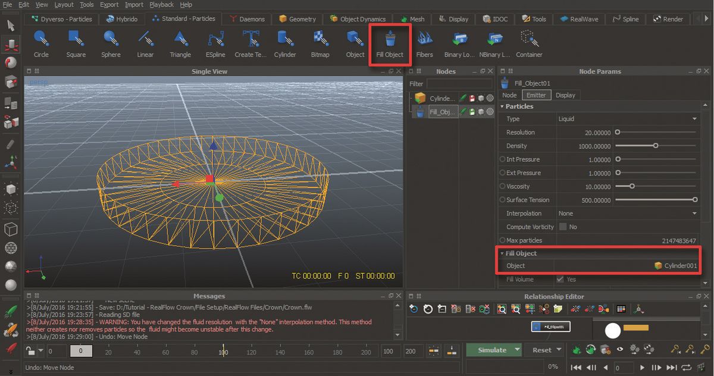Select the Fill Object tool
This screenshot has height=376, width=714.
pos(390,45)
